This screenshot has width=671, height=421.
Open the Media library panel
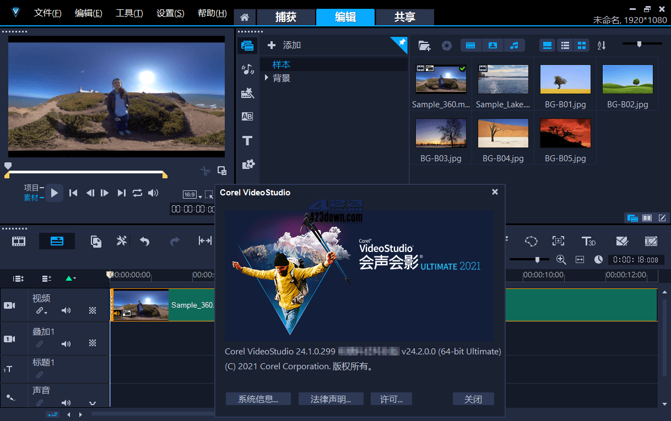click(247, 46)
